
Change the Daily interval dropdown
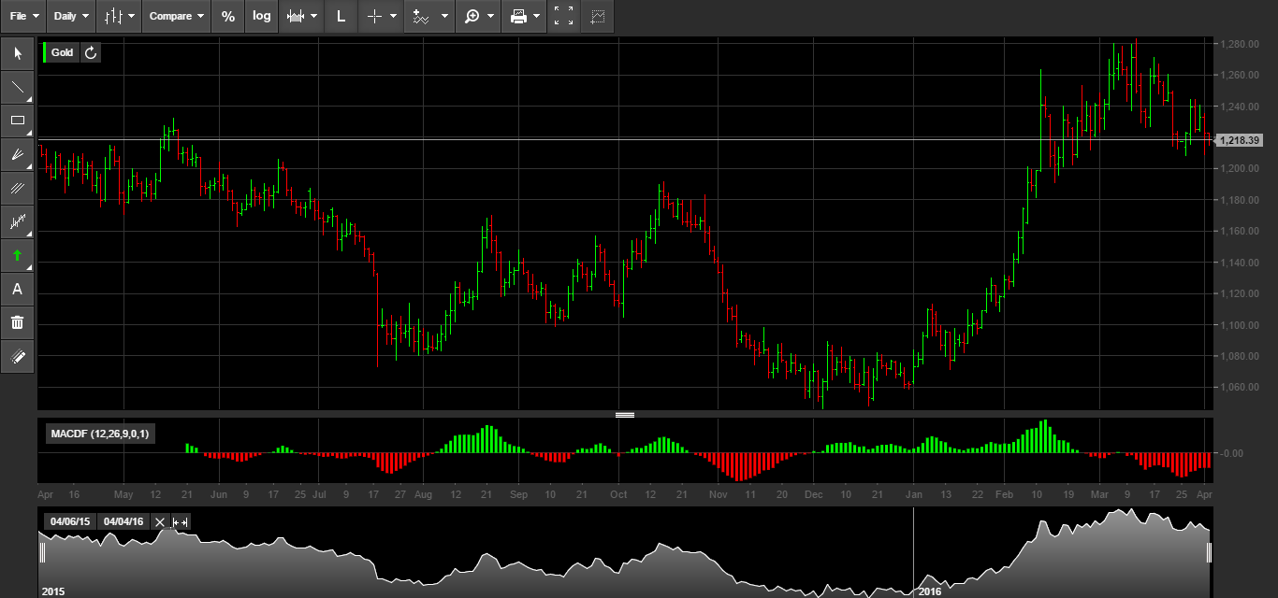pos(71,16)
